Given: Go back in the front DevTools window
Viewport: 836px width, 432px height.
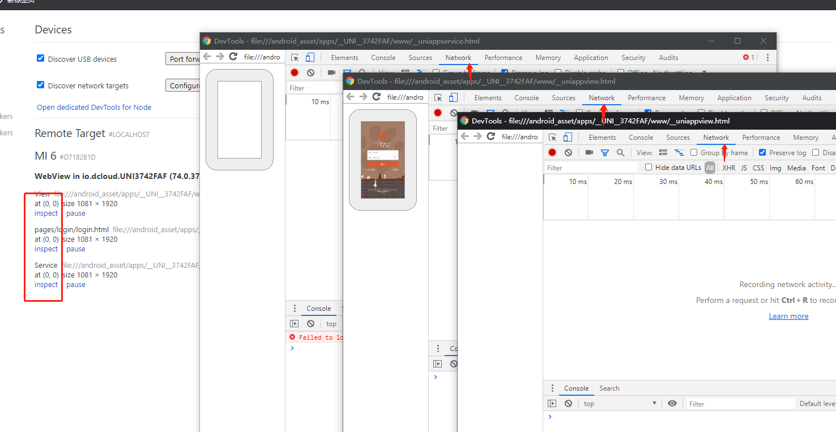Looking at the screenshot, I should coord(465,136).
